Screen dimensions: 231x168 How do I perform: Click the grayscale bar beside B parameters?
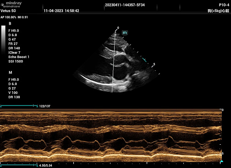tap(3, 40)
